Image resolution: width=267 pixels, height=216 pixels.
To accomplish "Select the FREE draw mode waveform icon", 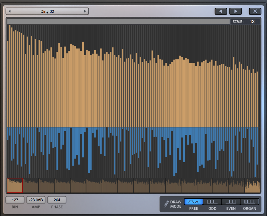I will 193,202.
